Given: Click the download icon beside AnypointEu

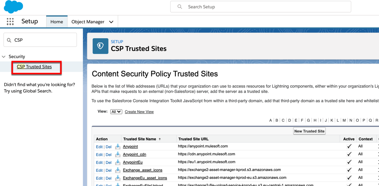Looking at the screenshot, I should [118, 162].
